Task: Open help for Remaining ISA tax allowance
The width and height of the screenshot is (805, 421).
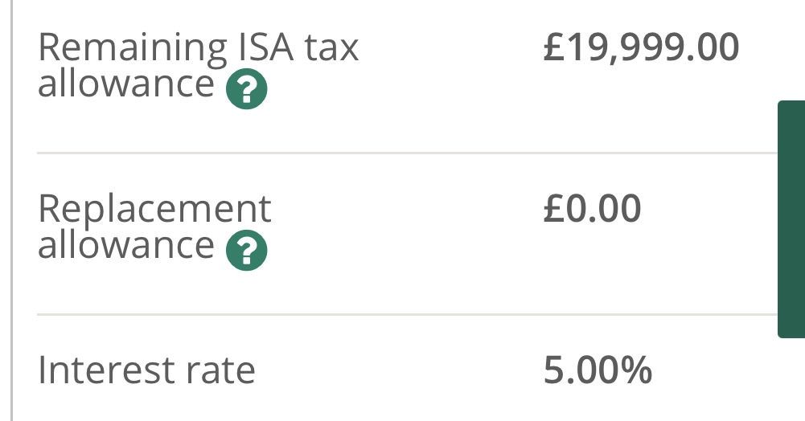Action: (246, 88)
